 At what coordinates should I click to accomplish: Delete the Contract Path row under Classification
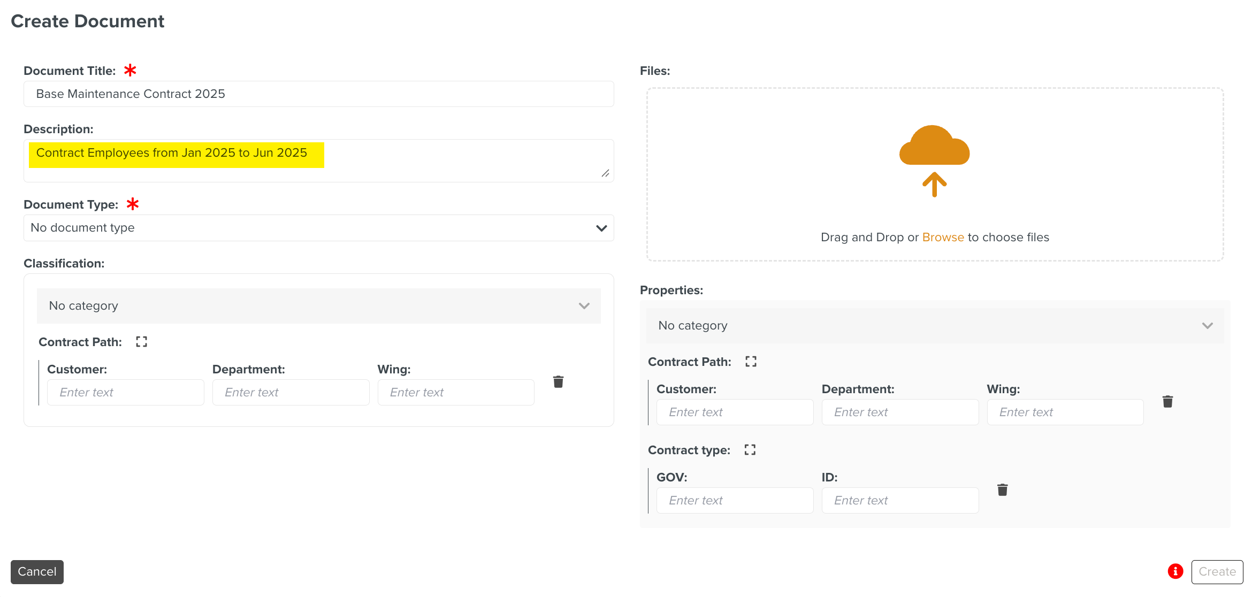tap(558, 381)
